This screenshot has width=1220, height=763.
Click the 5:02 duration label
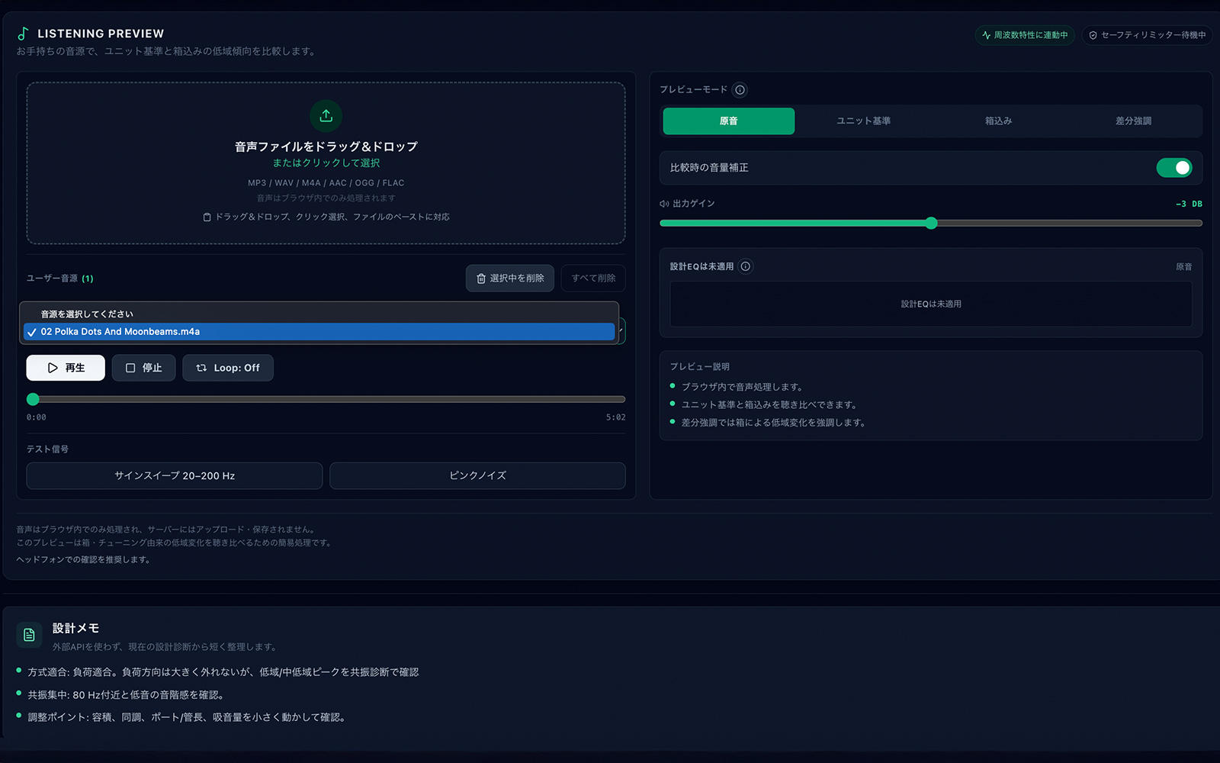pyautogui.click(x=616, y=417)
